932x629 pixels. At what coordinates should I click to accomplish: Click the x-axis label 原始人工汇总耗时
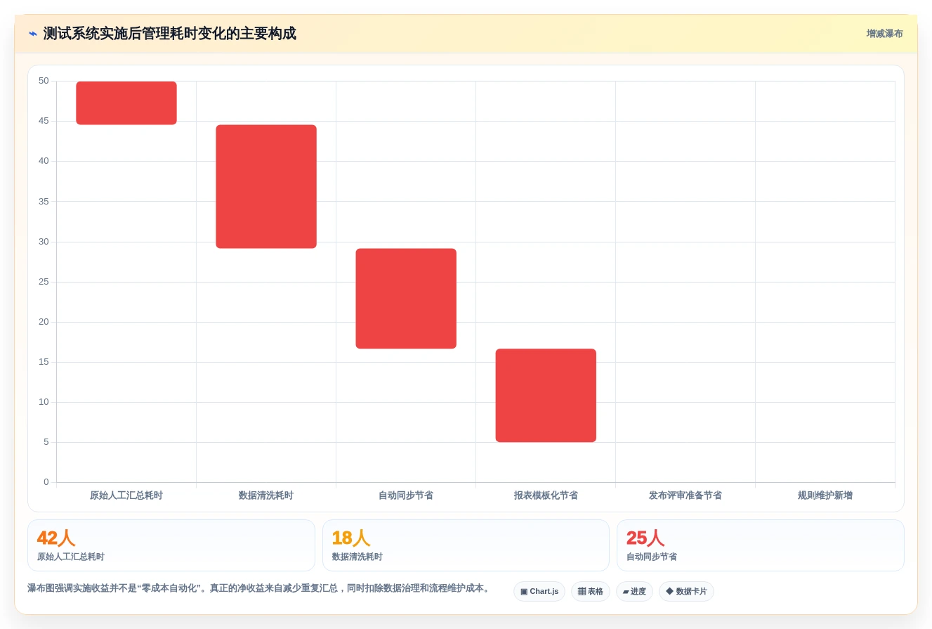pos(126,495)
